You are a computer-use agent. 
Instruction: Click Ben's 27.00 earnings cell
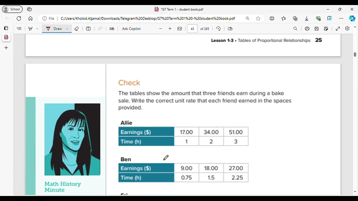[236, 168]
